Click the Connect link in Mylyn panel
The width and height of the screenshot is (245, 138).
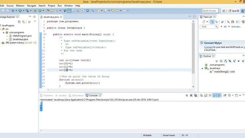point(208,47)
